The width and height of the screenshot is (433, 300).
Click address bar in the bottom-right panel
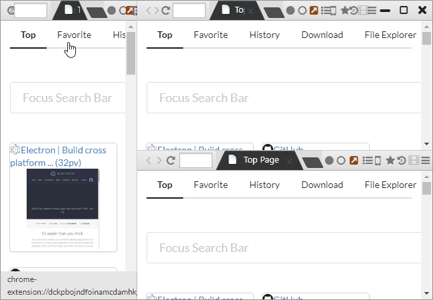pyautogui.click(x=196, y=161)
